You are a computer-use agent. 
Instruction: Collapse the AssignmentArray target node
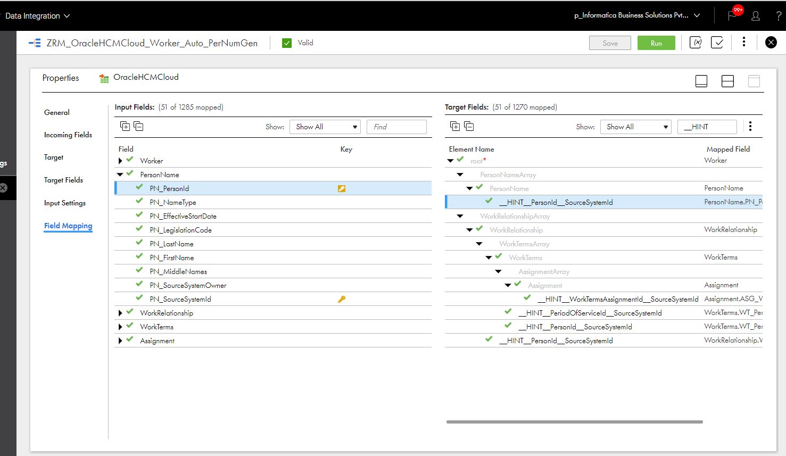click(498, 271)
